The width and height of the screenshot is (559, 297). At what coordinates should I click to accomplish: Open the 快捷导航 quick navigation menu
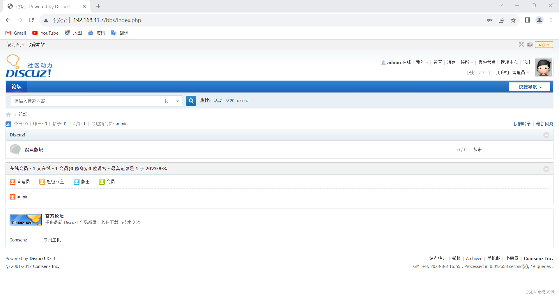[530, 87]
